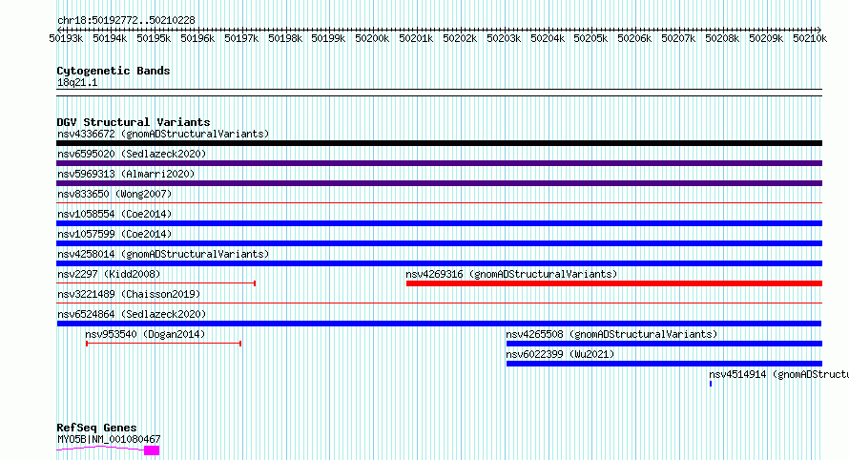
Task: Open the MYO5B|NM_001080467 gene label
Action: (x=109, y=439)
